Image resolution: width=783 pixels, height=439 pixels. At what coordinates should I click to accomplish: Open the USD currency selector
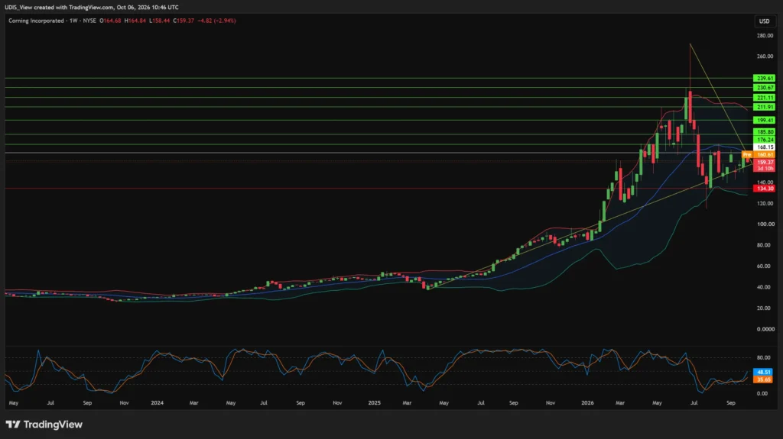764,21
